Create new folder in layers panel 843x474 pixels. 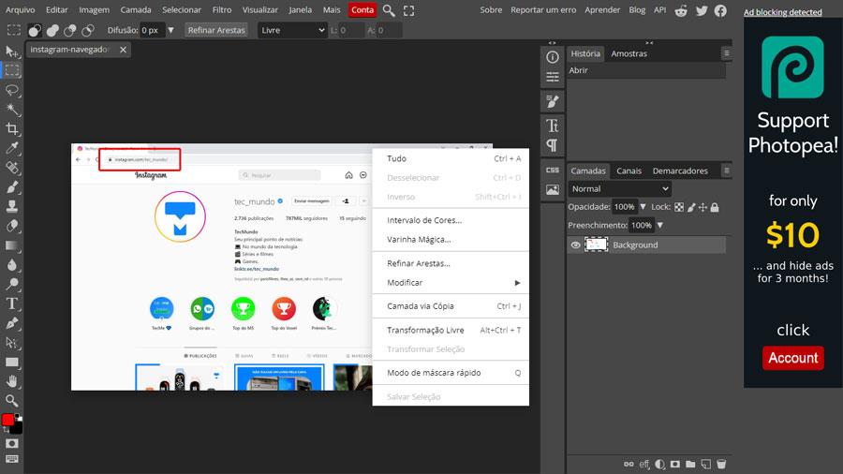[690, 464]
